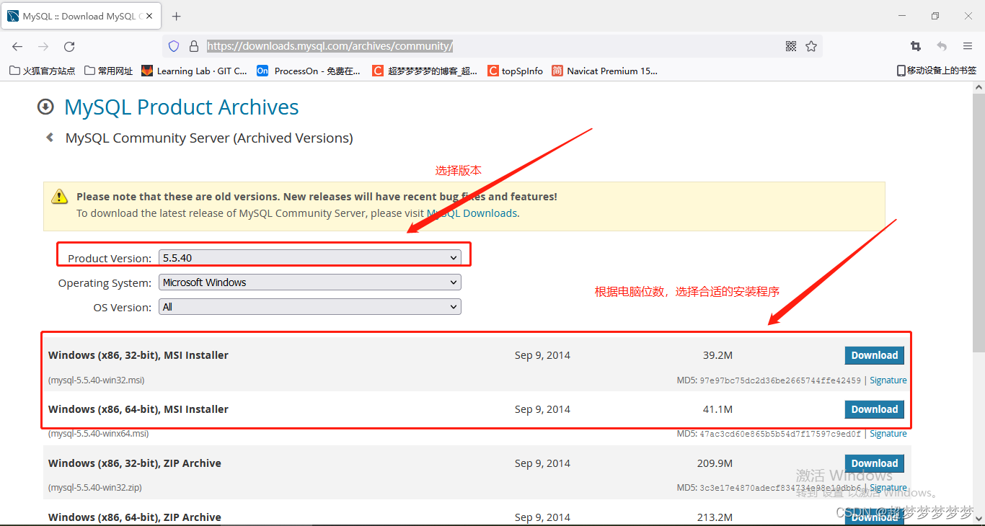Open 超梦梦梦梦的博客 bookmark
The width and height of the screenshot is (985, 526).
(425, 71)
